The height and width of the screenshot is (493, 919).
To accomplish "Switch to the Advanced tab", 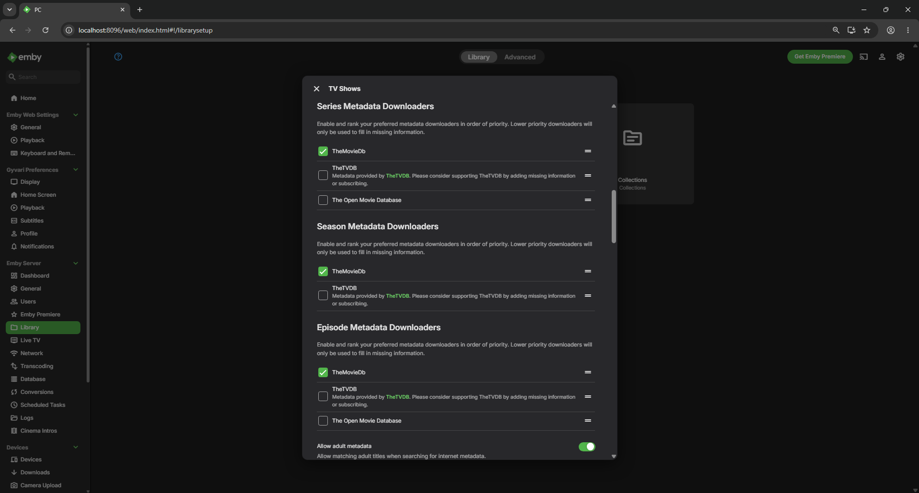I will coord(520,57).
